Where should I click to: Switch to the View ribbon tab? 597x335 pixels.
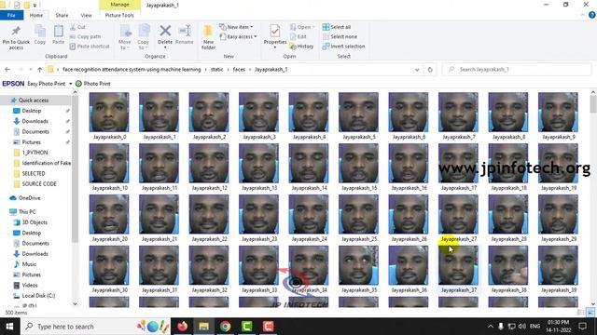pos(86,15)
